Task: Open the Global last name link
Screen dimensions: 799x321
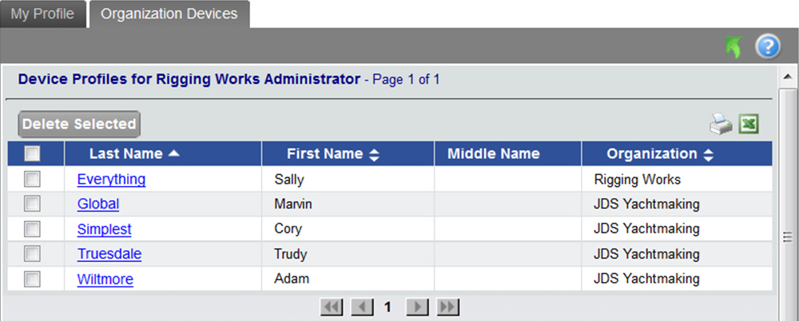Action: 98,204
